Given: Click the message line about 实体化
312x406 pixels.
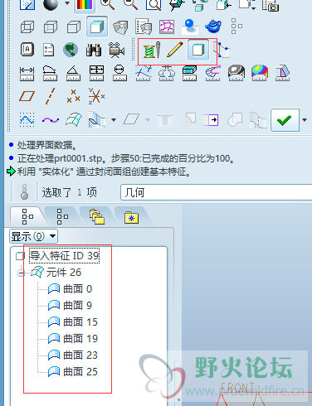Looking at the screenshot, I should [x=104, y=172].
